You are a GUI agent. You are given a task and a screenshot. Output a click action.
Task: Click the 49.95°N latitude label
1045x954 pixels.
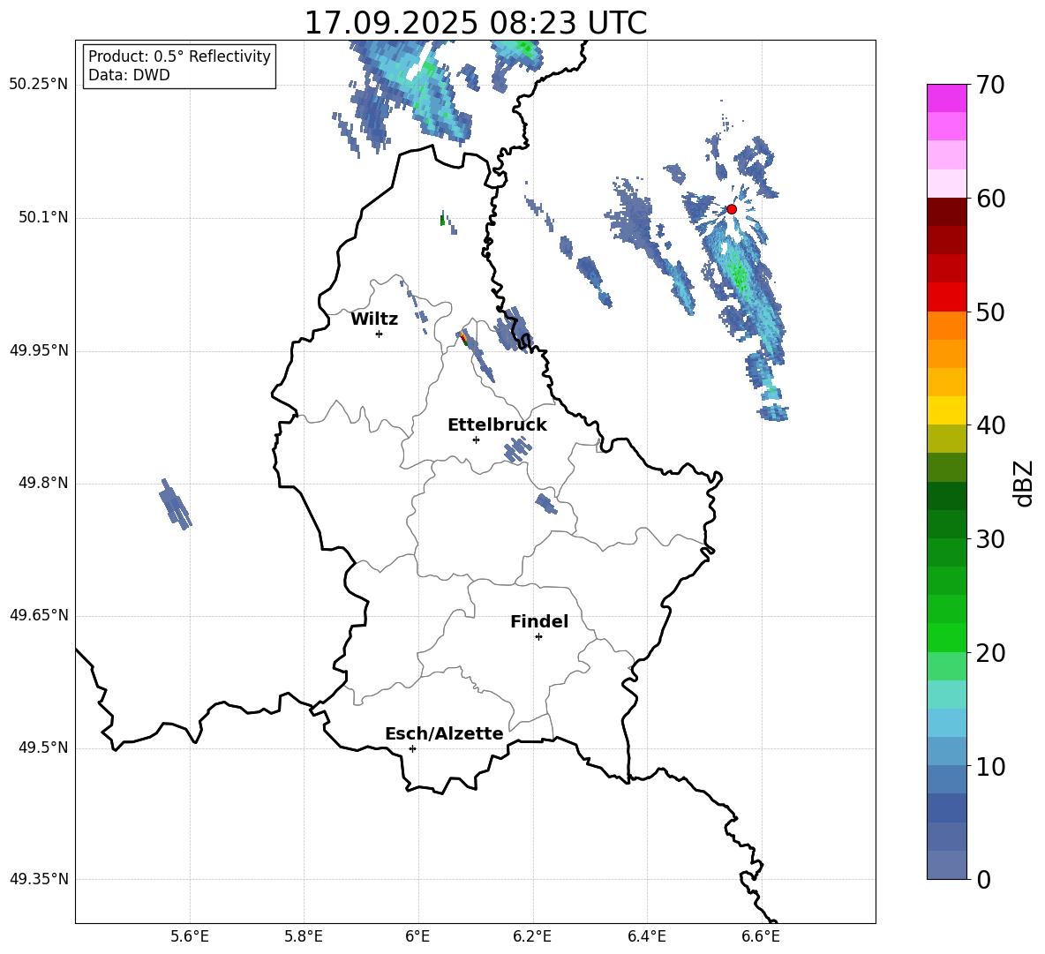[39, 351]
